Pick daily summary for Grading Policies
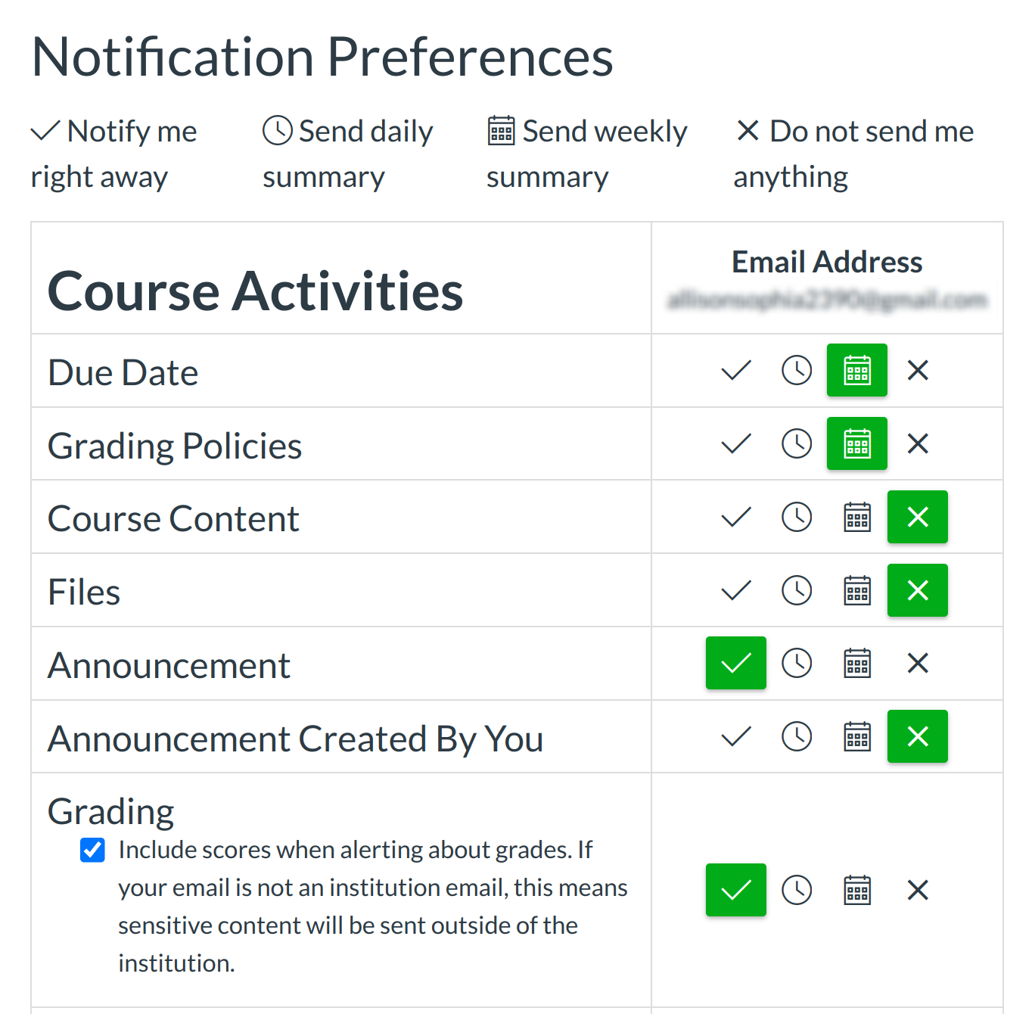 (797, 444)
